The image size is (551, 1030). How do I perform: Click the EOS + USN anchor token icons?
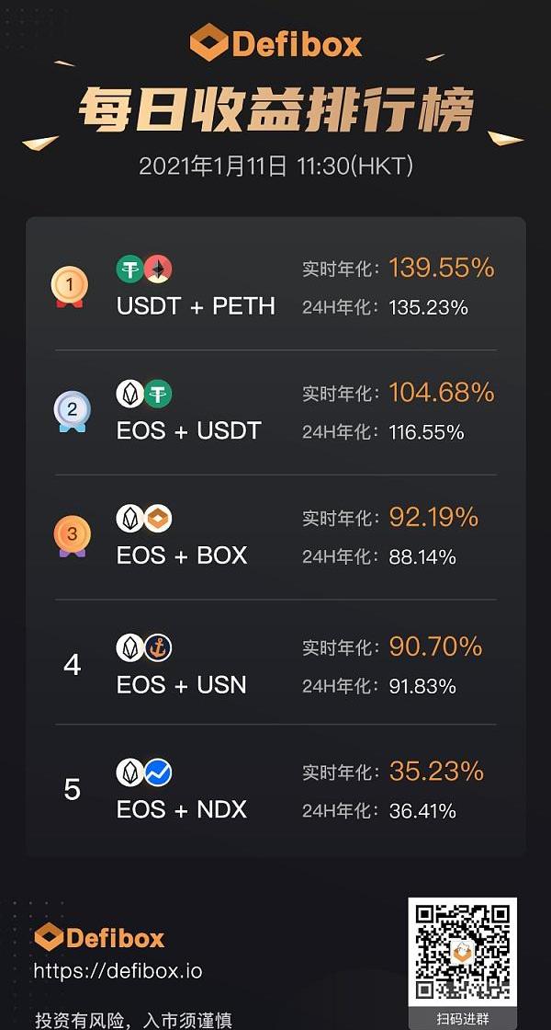click(x=144, y=647)
